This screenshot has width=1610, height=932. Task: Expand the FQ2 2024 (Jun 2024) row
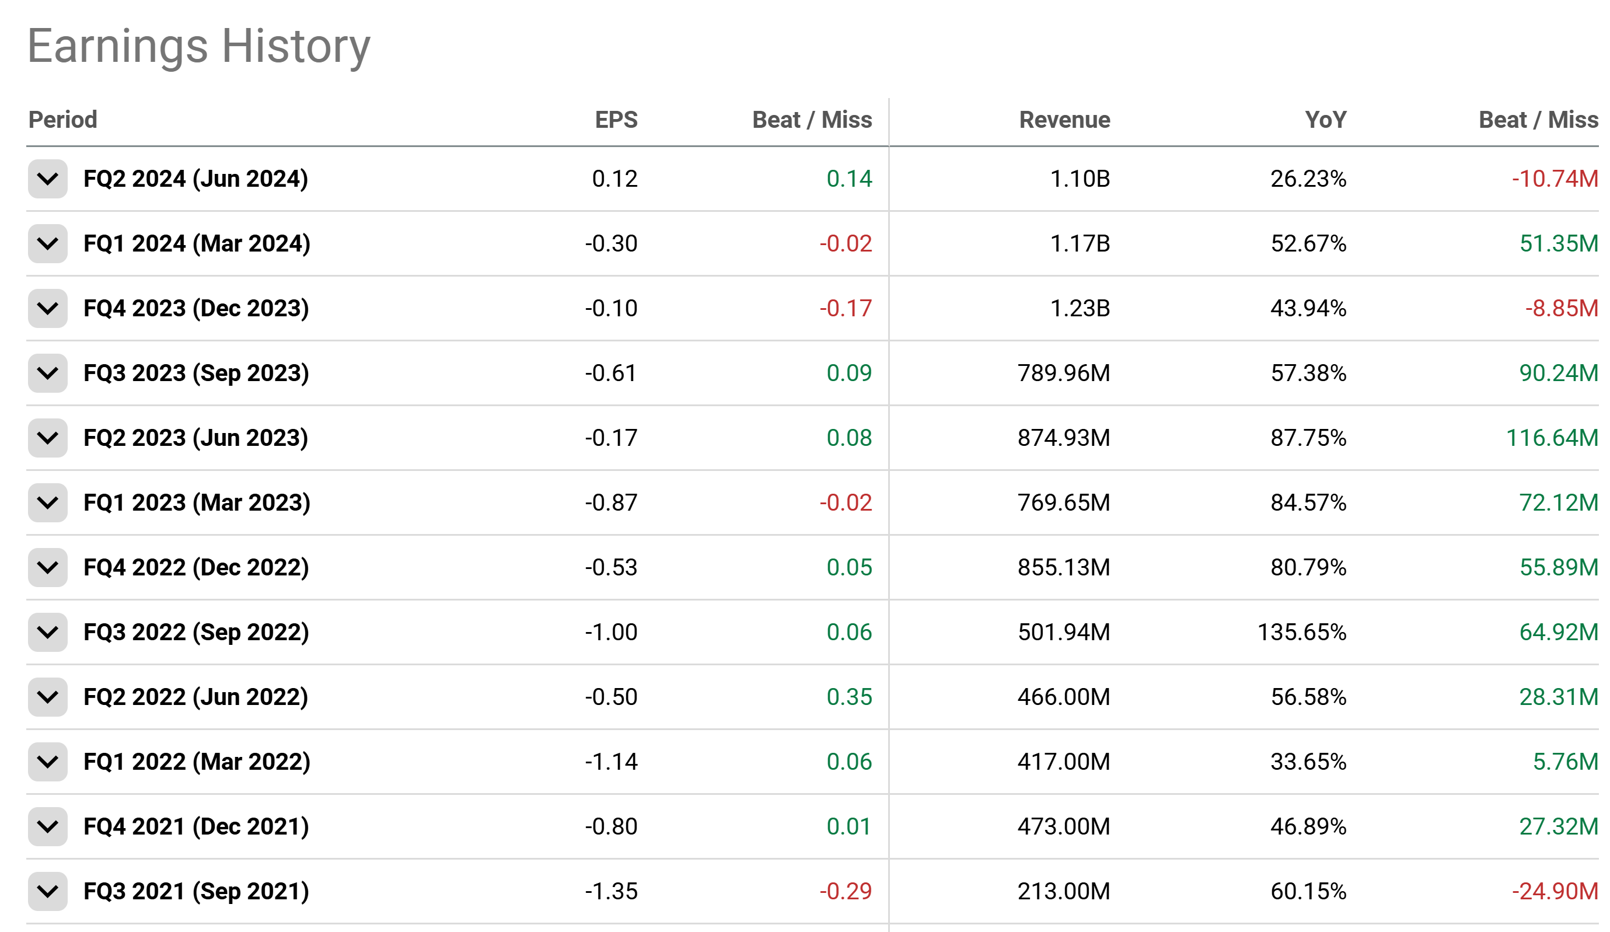tap(48, 179)
